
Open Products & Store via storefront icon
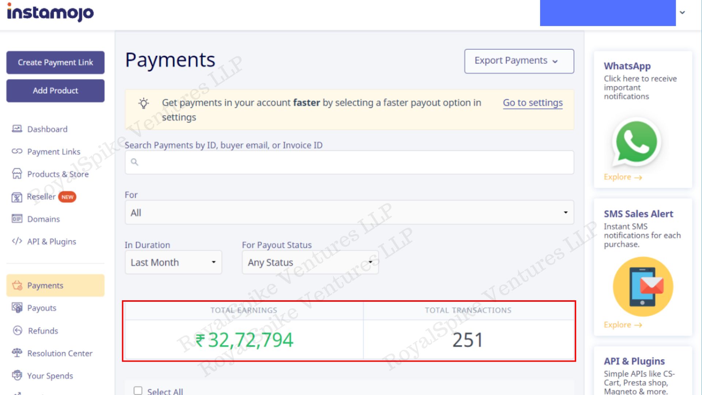point(17,174)
